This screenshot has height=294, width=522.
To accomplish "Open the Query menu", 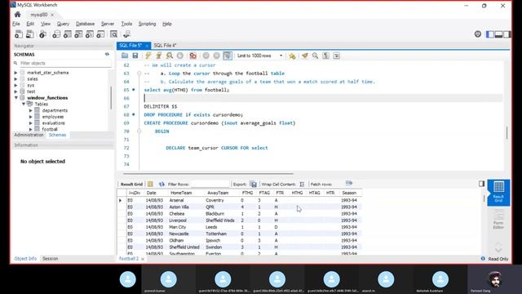I will [63, 24].
